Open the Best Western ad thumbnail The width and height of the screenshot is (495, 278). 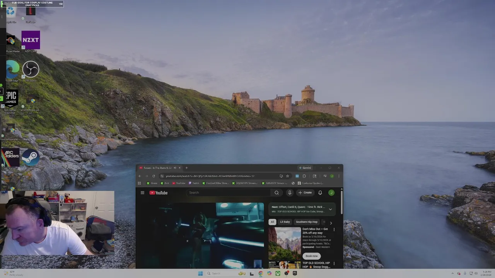[285, 243]
